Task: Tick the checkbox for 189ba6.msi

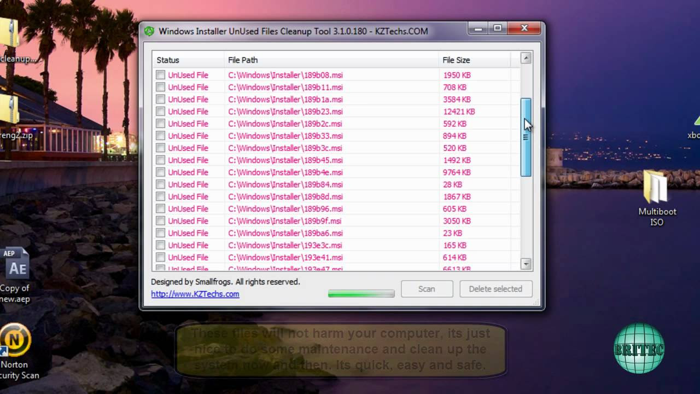Action: pyautogui.click(x=160, y=233)
